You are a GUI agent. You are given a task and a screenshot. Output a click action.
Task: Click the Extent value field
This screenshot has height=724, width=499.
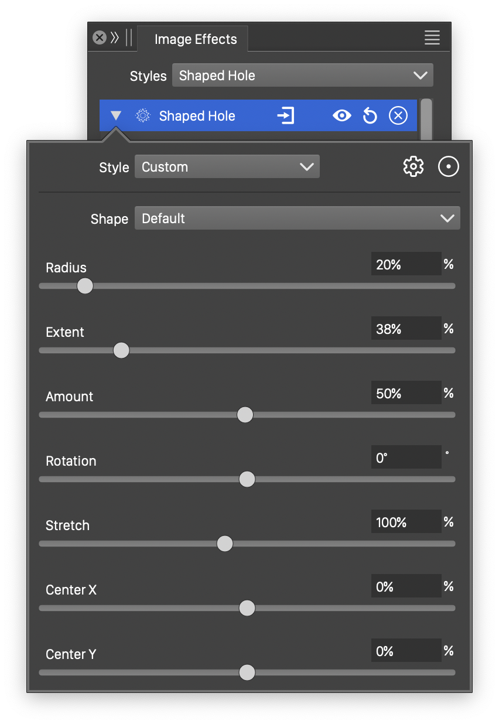click(x=406, y=329)
